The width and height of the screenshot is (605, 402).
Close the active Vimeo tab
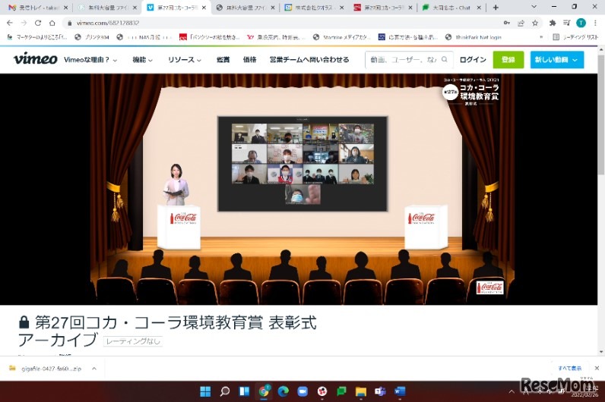[x=204, y=8]
